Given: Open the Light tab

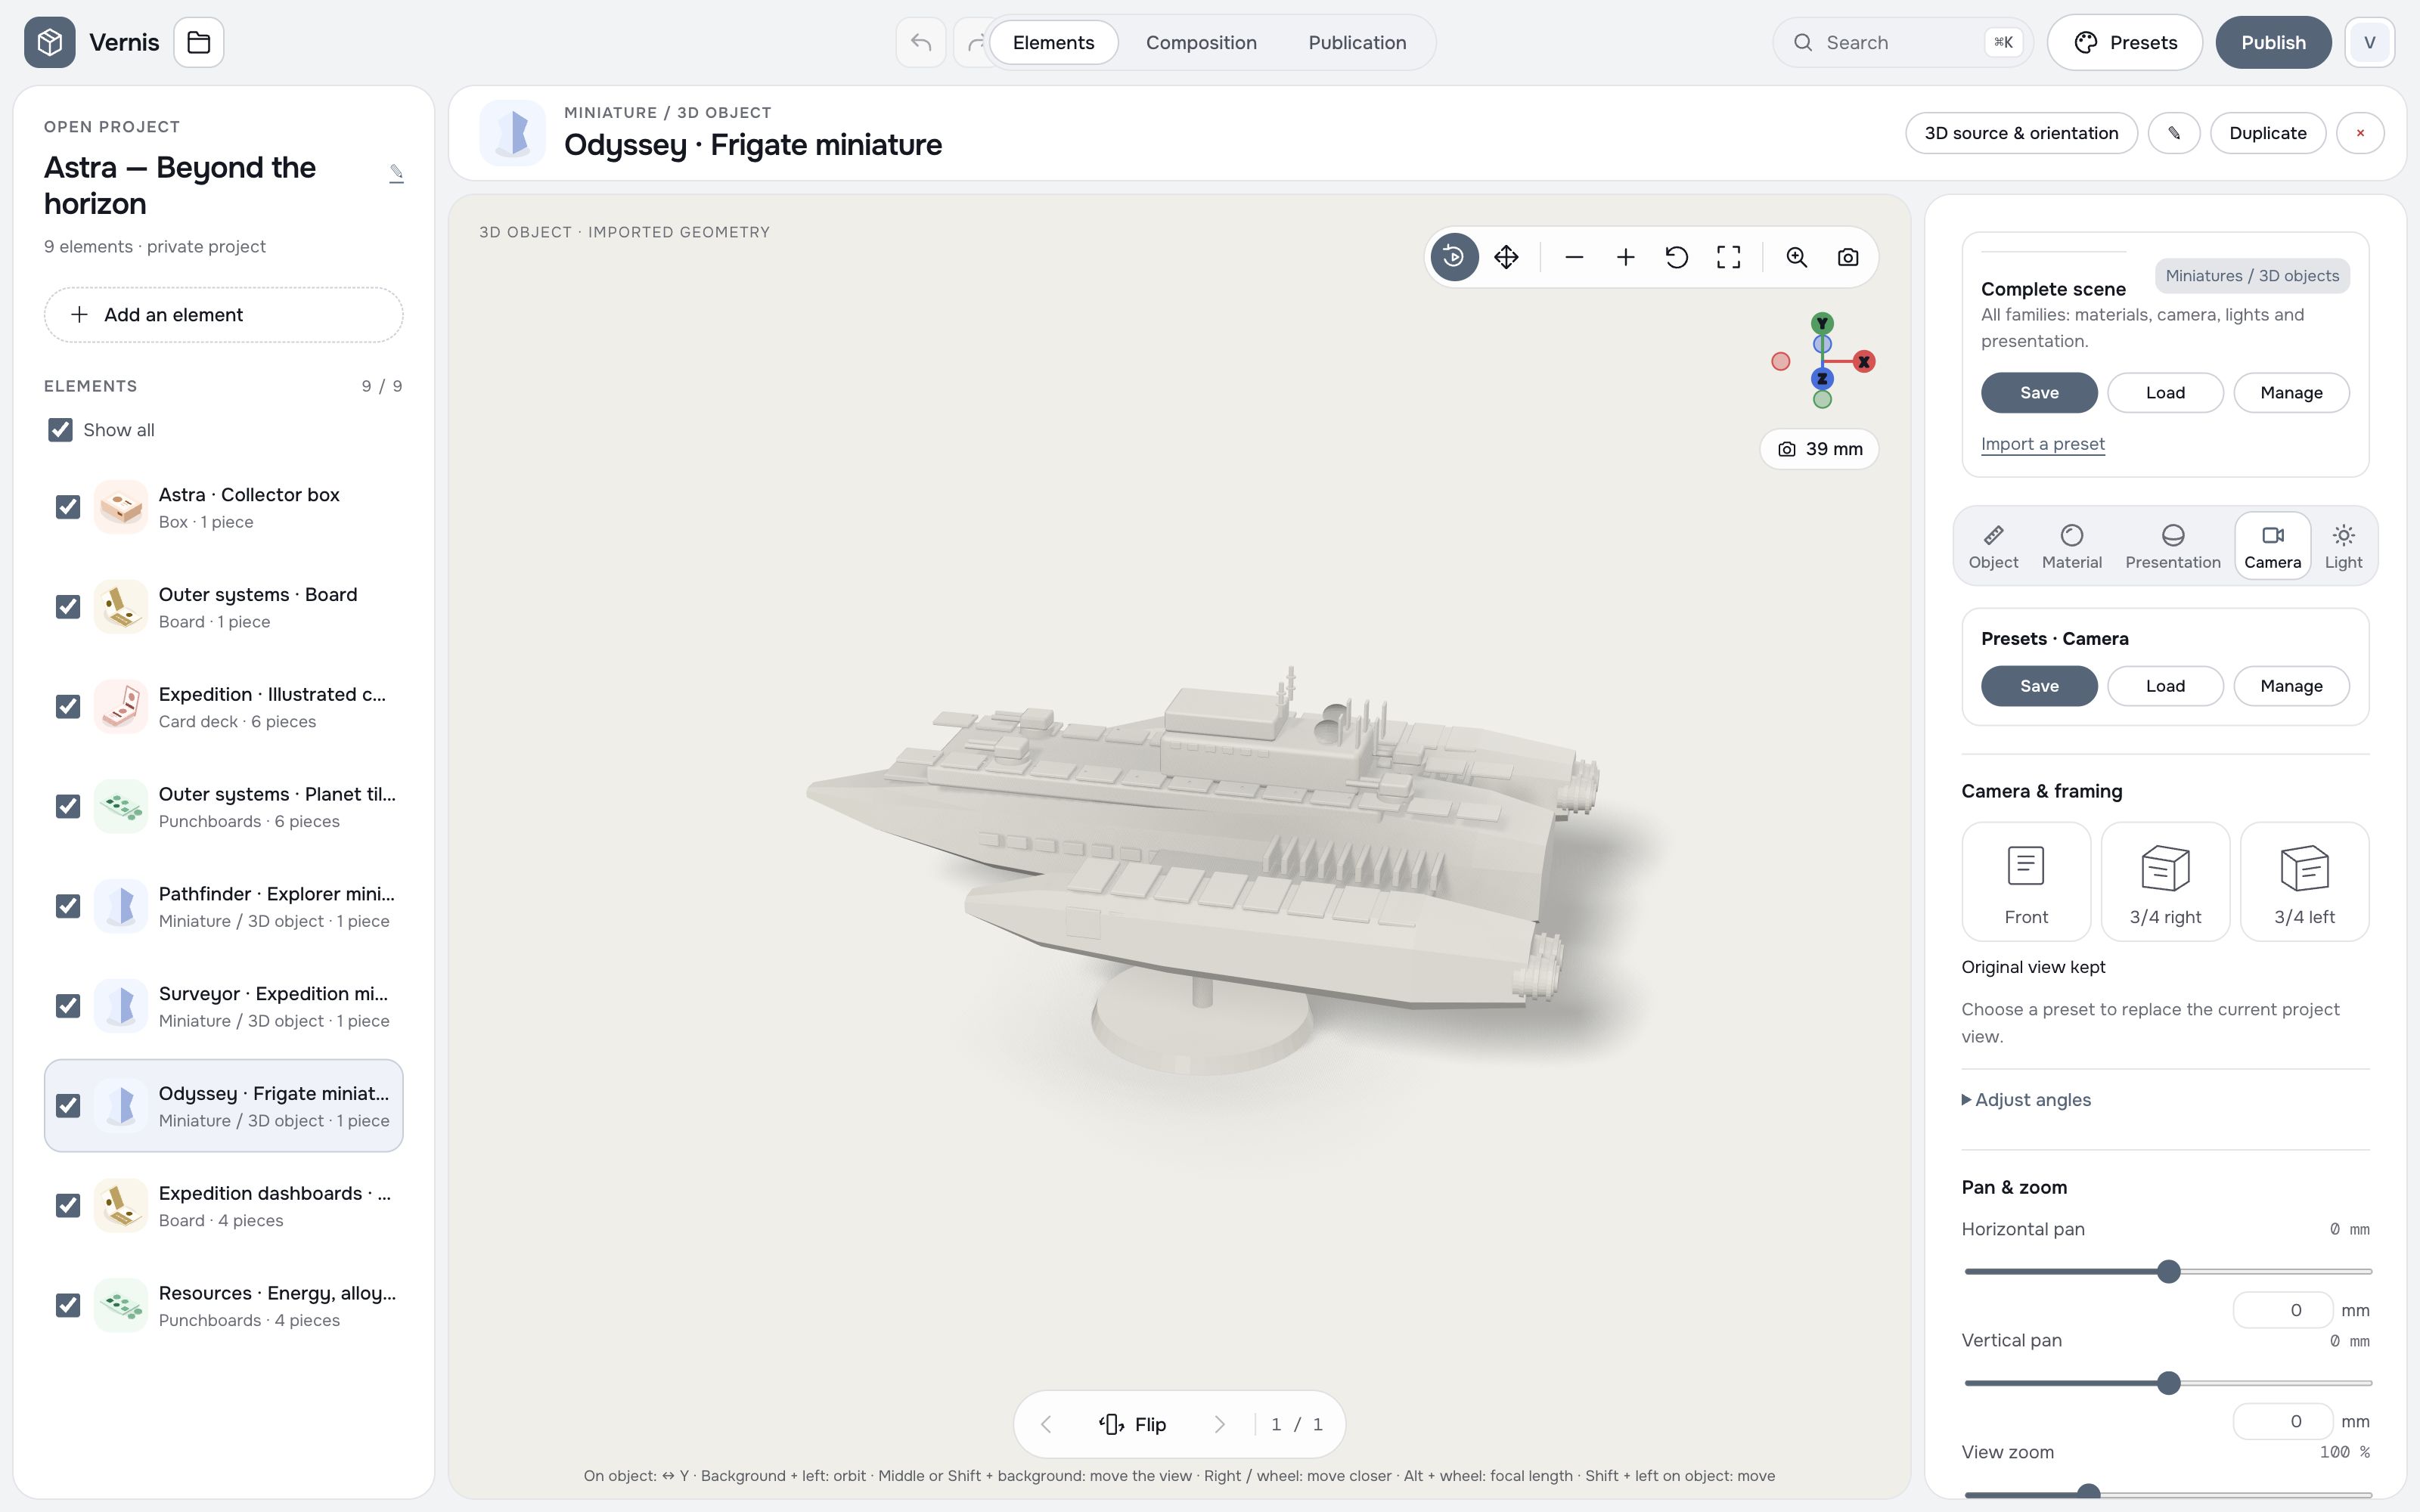Looking at the screenshot, I should point(2343,546).
